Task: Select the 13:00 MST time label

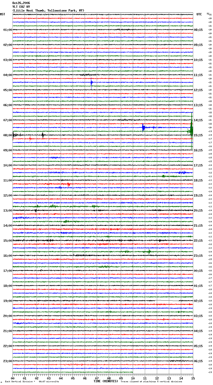Action: (8, 211)
